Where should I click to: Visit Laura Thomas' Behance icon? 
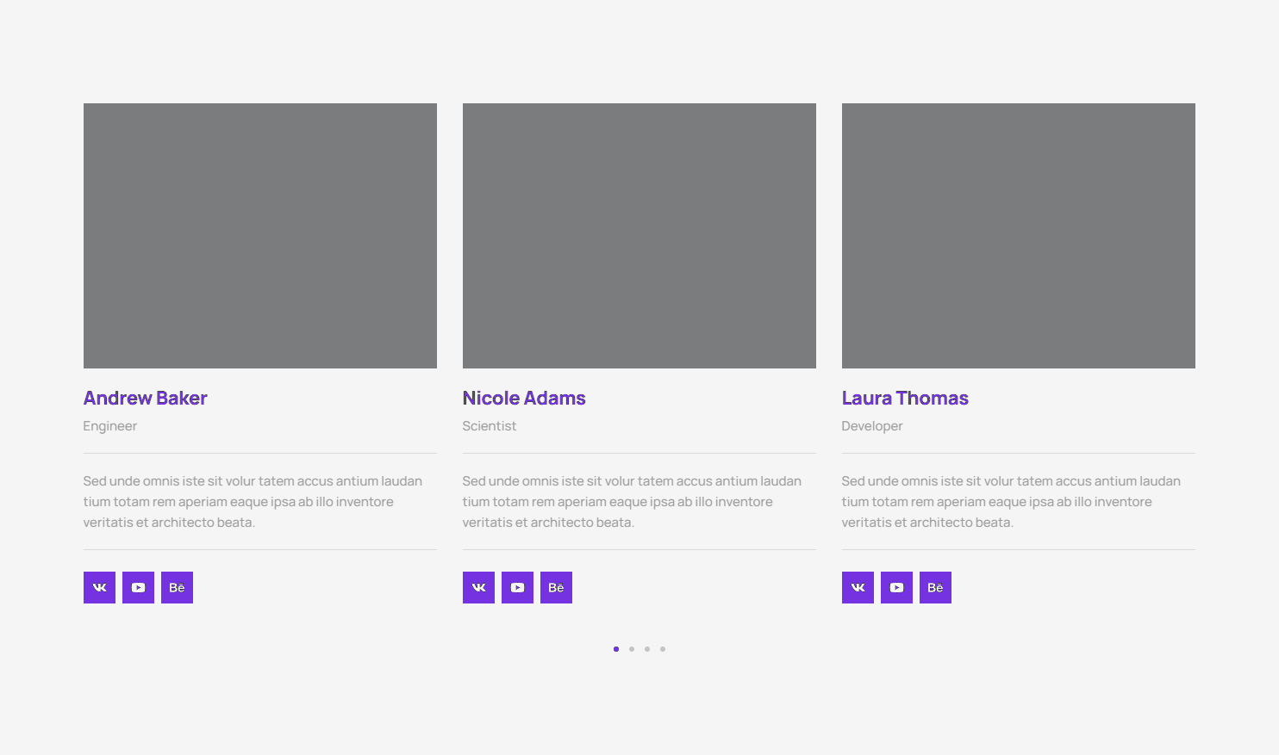(x=935, y=588)
